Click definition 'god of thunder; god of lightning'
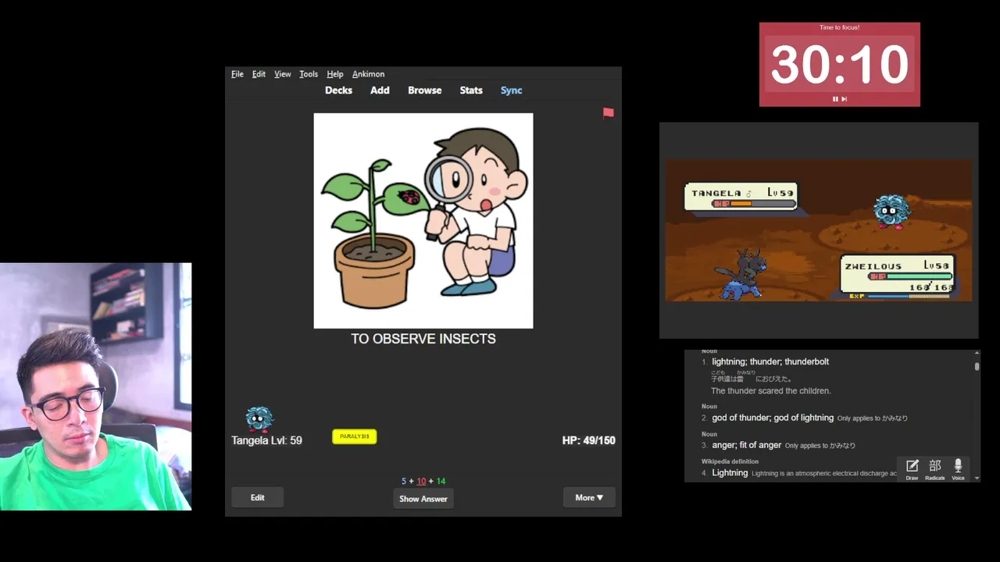1000x562 pixels. click(x=773, y=418)
